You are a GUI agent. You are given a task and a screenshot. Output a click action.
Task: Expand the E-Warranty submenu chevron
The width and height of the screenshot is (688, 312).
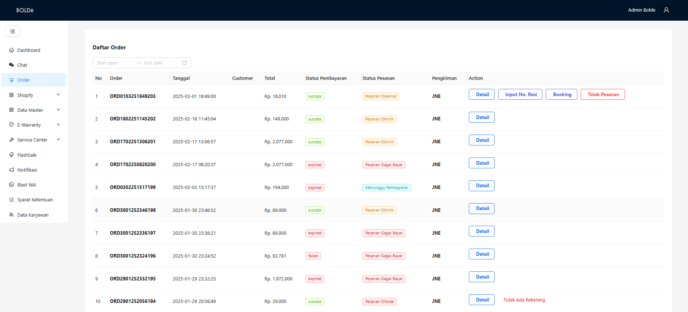pyautogui.click(x=58, y=125)
